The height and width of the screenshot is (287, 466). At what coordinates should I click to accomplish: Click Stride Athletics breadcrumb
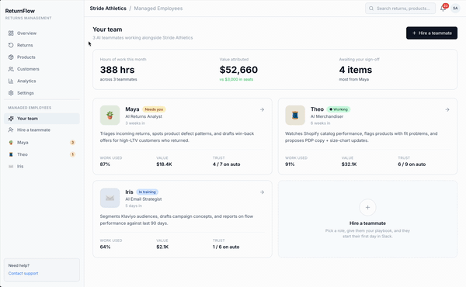click(x=108, y=9)
